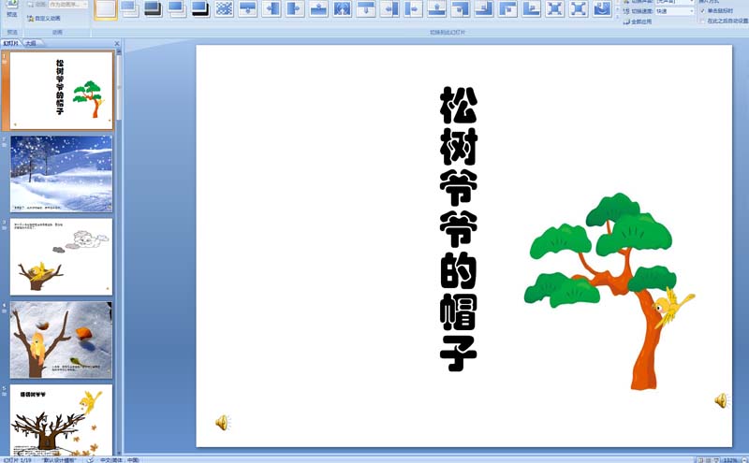The width and height of the screenshot is (749, 463).
Task: Select slide 4 thumbnail with bird on snow tree
Action: pos(61,340)
